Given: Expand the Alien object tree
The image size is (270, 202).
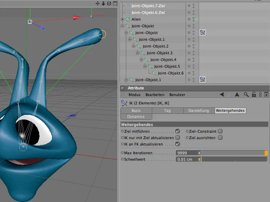Looking at the screenshot, I should pyautogui.click(x=123, y=20).
